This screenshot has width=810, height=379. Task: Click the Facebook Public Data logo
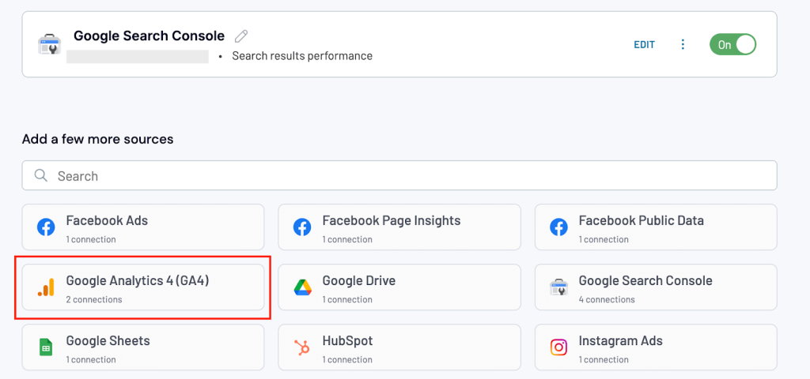(x=558, y=227)
